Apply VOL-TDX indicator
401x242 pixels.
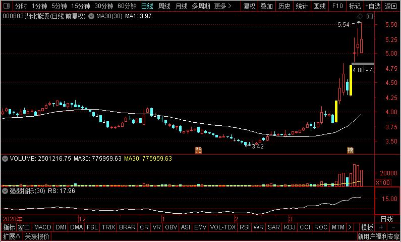[223, 227]
